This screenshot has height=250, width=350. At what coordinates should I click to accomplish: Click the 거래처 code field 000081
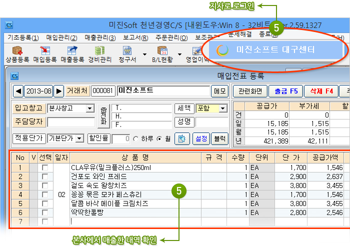click(x=103, y=91)
